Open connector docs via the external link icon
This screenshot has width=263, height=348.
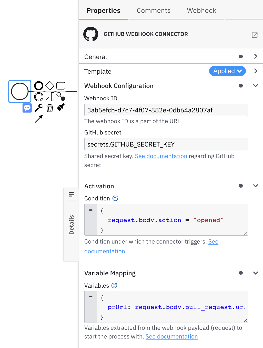pyautogui.click(x=255, y=35)
